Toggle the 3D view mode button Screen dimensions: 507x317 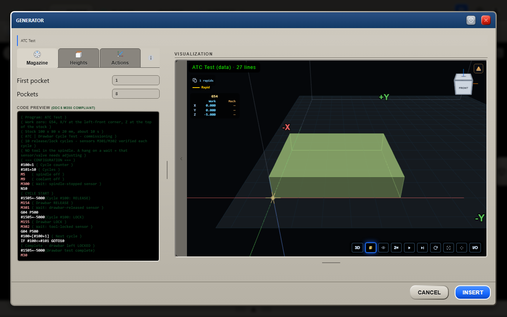357,248
